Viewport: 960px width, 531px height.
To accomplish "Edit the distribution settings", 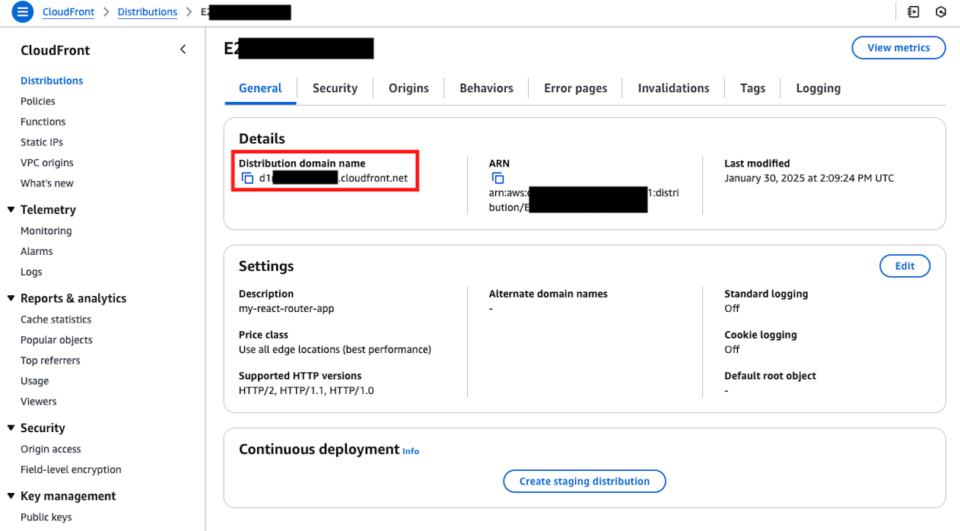I will click(x=904, y=265).
